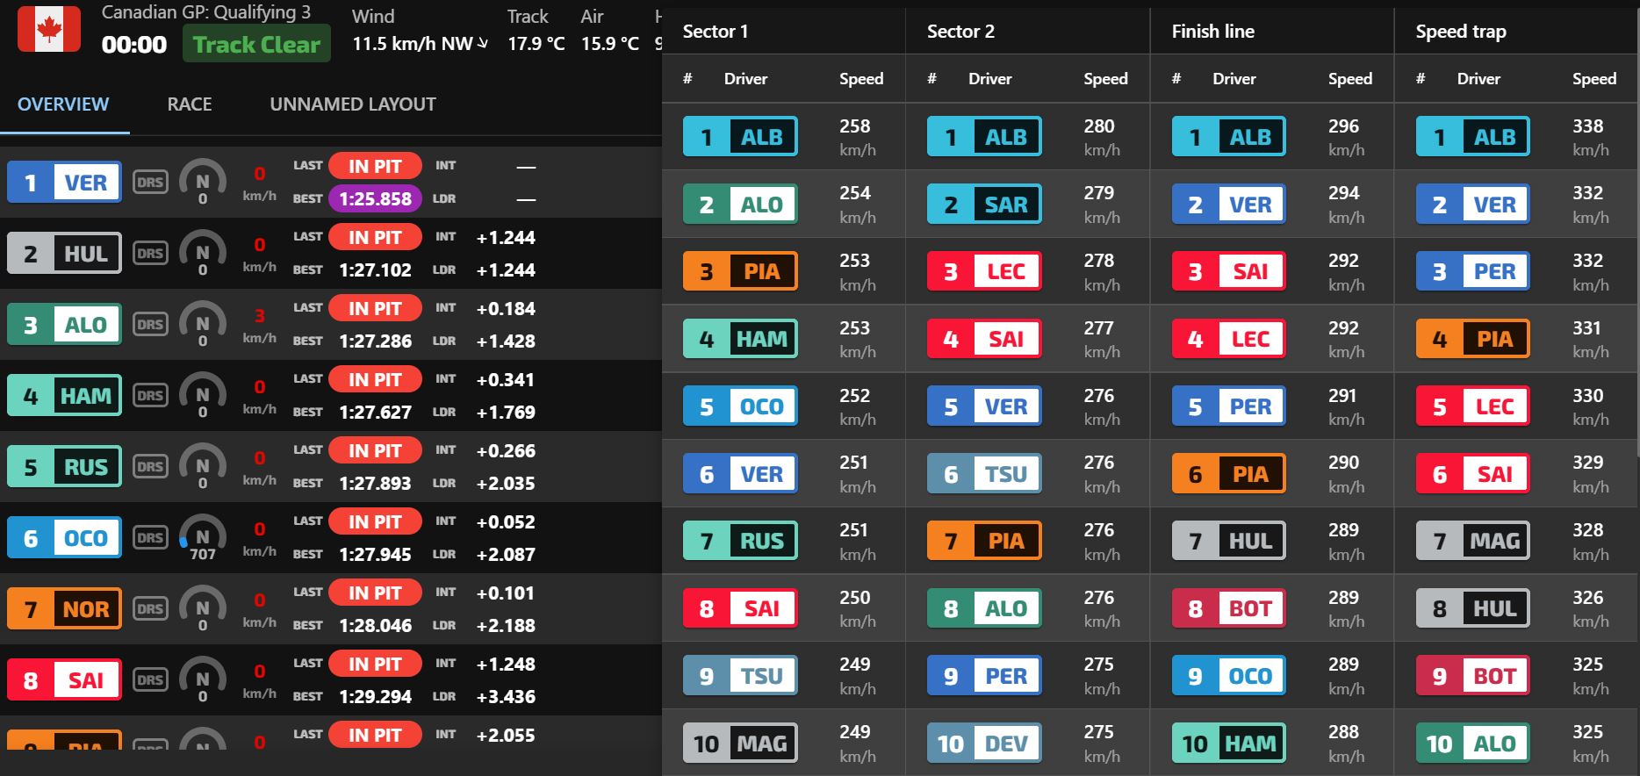
Task: Switch to the RACE tab
Action: pyautogui.click(x=190, y=104)
